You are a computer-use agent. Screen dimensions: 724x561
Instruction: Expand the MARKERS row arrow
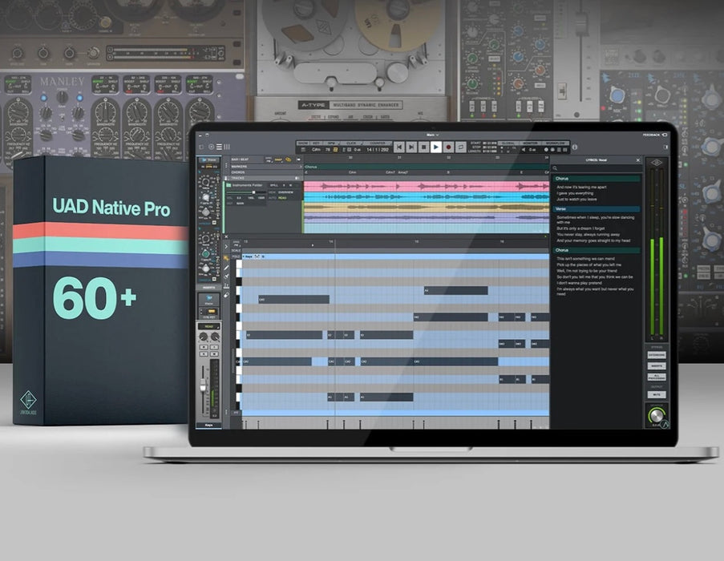point(300,167)
